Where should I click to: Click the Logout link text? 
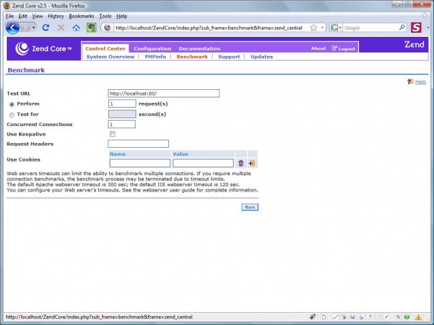(x=347, y=49)
